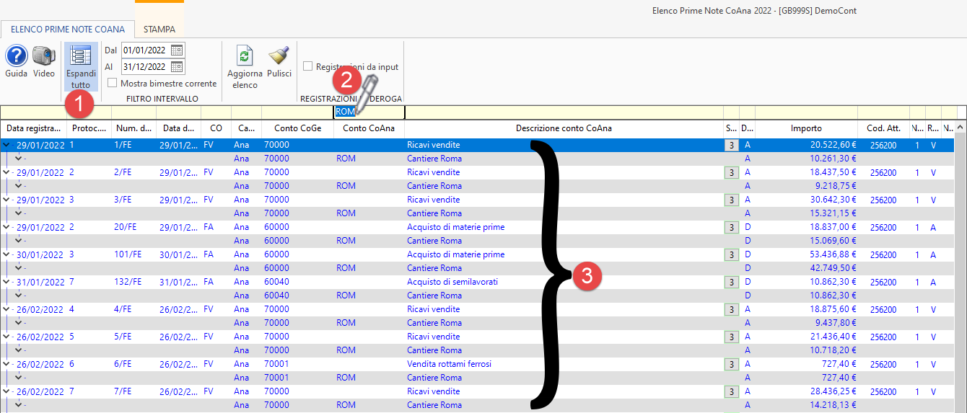Toggle Registrazioni da input checkbox

(x=308, y=66)
